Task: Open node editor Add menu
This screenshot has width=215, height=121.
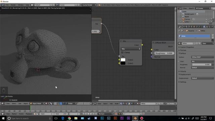Action: click(111, 104)
